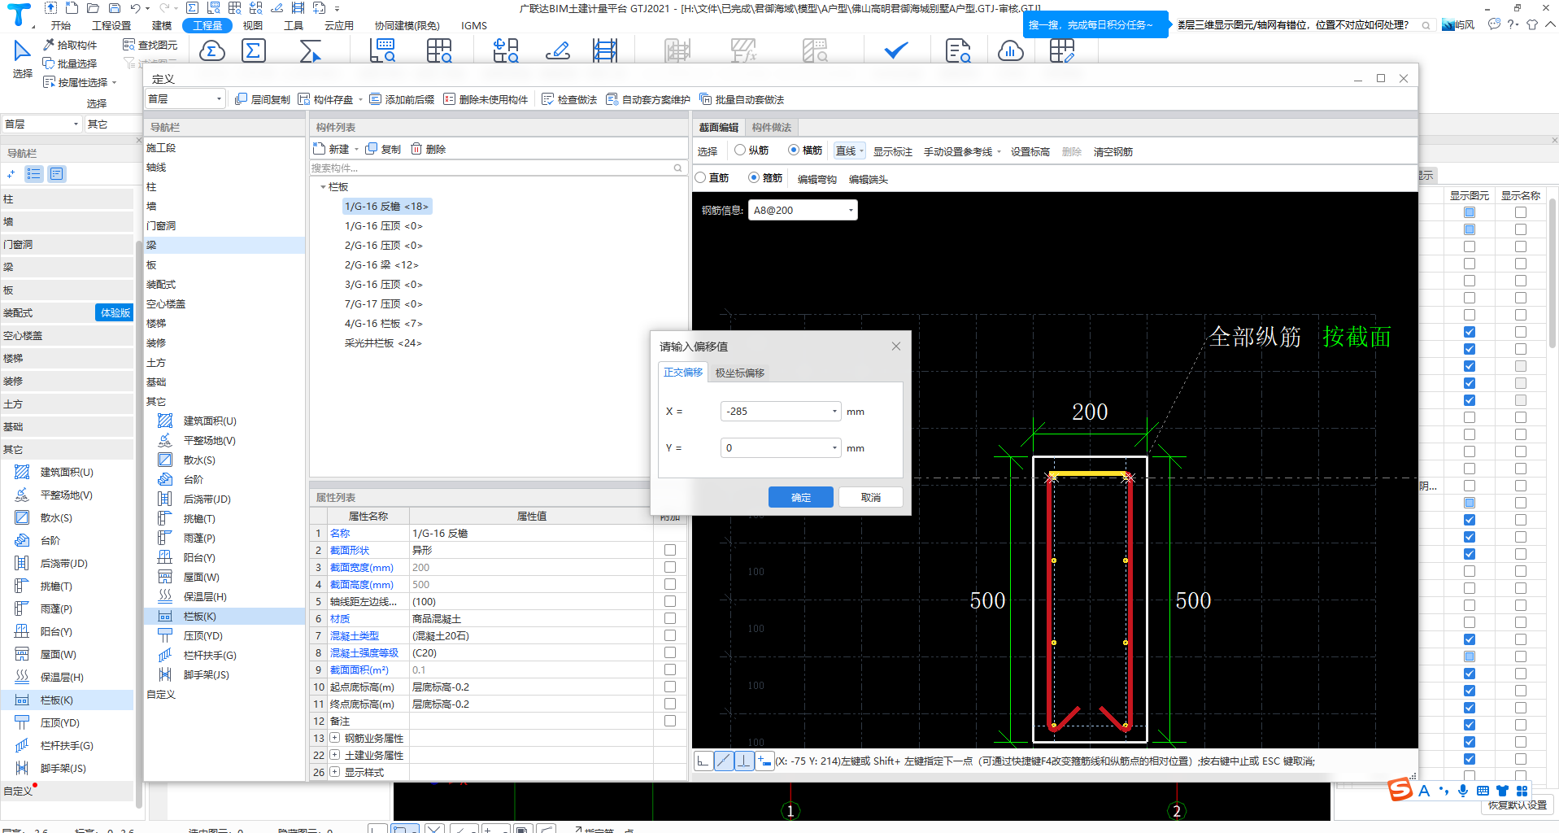The width and height of the screenshot is (1559, 833).
Task: Click the table edit icon in ribbon
Action: click(1061, 50)
